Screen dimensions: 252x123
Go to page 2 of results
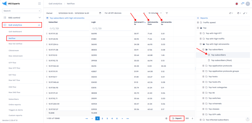point(102,119)
